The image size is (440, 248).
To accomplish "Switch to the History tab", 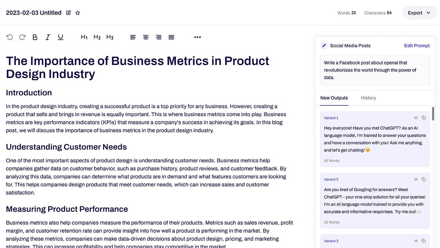I will (x=368, y=98).
